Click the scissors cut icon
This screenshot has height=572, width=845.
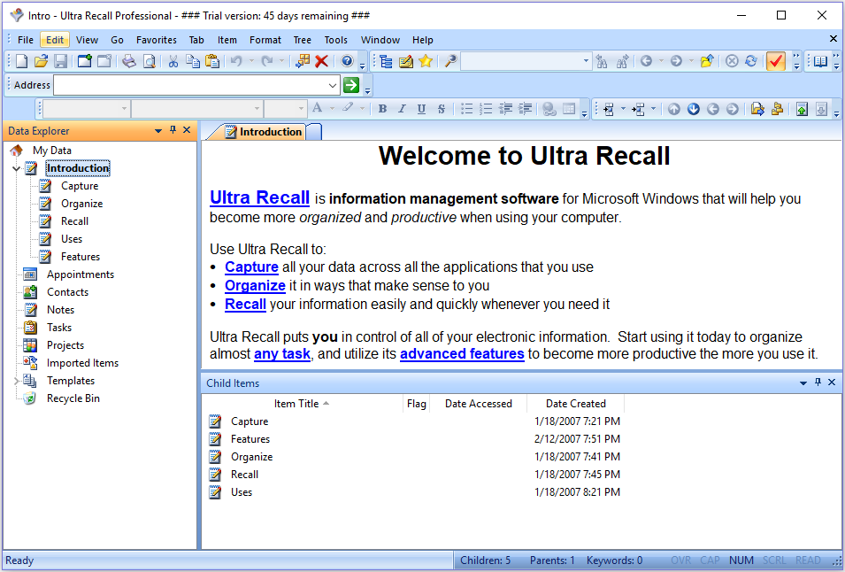[173, 61]
